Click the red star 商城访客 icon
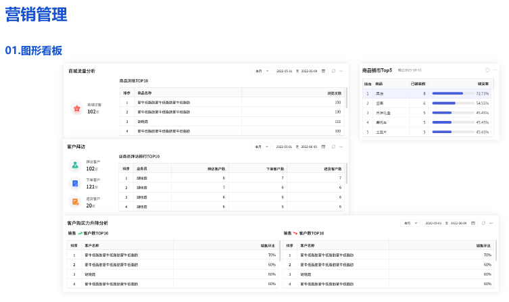Viewport: 509px width, 302px height. (x=76, y=108)
